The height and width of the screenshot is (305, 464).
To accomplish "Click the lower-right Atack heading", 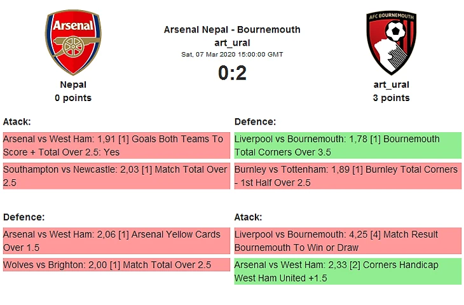I will coord(249,217).
